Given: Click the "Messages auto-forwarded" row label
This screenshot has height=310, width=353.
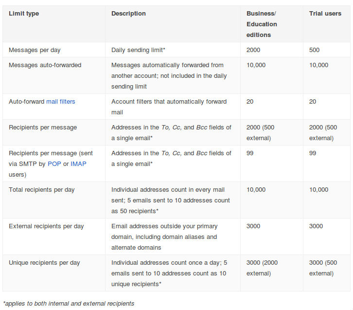Looking at the screenshot, I should pos(45,65).
